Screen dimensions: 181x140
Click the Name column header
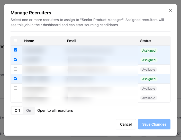[x=29, y=41]
